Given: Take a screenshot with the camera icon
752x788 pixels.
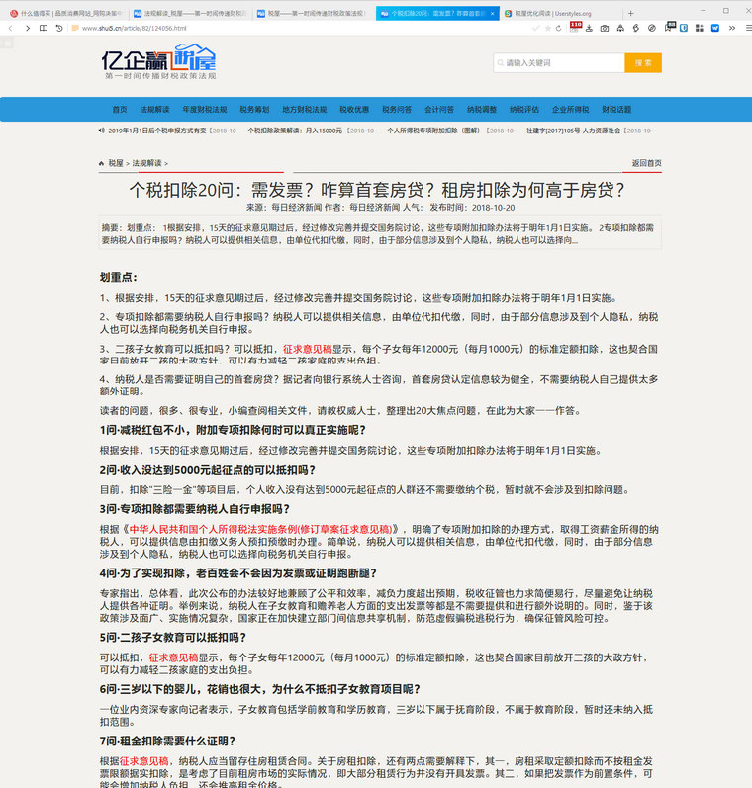Looking at the screenshot, I should (x=605, y=28).
